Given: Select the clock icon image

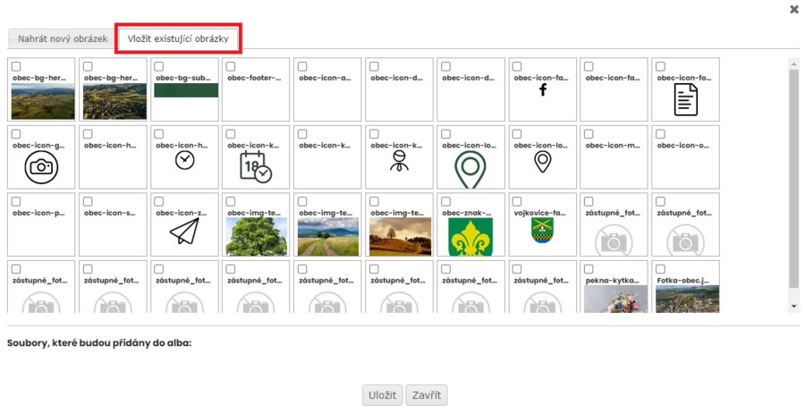Looking at the screenshot, I should coord(184,159).
